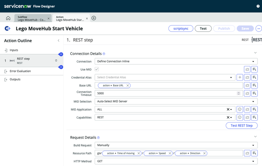The image size is (262, 166).
Task: Click the Time of moving data pill
Action: (122, 153)
